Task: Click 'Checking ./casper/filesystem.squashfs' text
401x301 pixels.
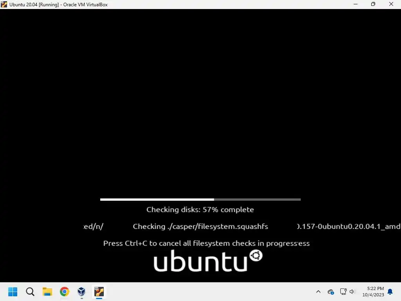Action: point(200,227)
